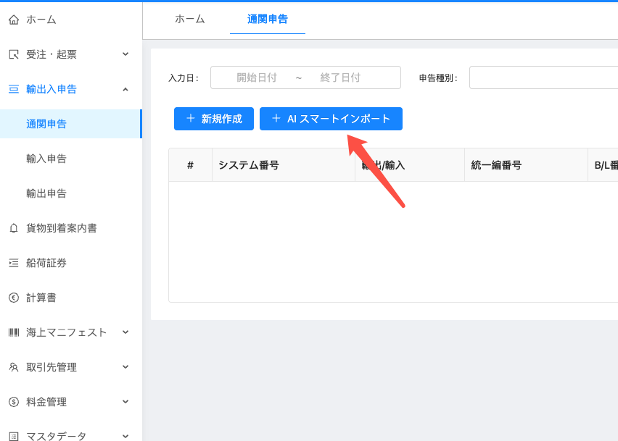Click the bell icon for 貨物到着案内書
Viewport: 618px width, 441px height.
(x=14, y=228)
